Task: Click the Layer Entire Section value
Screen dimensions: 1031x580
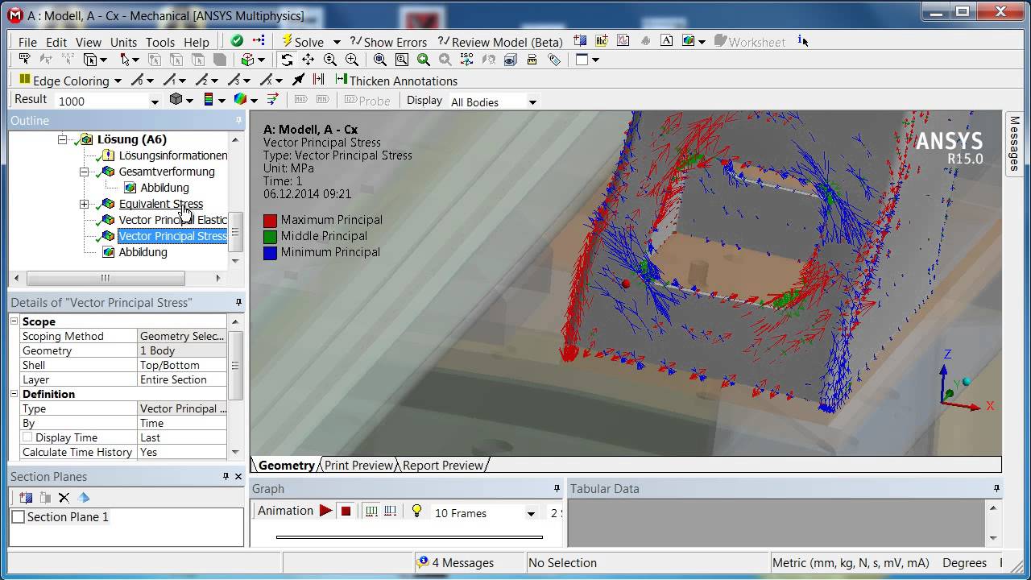Action: point(182,379)
